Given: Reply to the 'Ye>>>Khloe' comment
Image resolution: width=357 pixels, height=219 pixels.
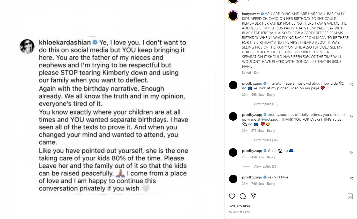Looking at the screenshot, I should pyautogui.click(x=271, y=184).
